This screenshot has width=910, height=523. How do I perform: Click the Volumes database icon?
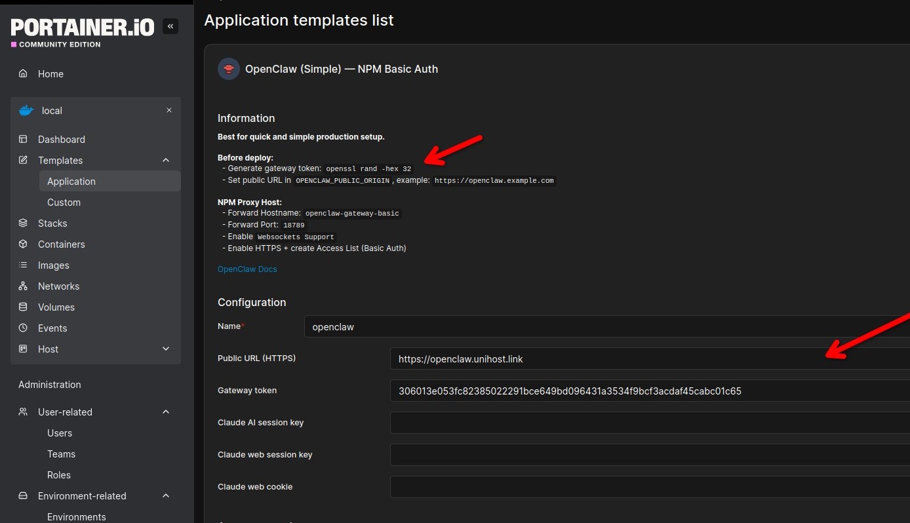tap(24, 307)
